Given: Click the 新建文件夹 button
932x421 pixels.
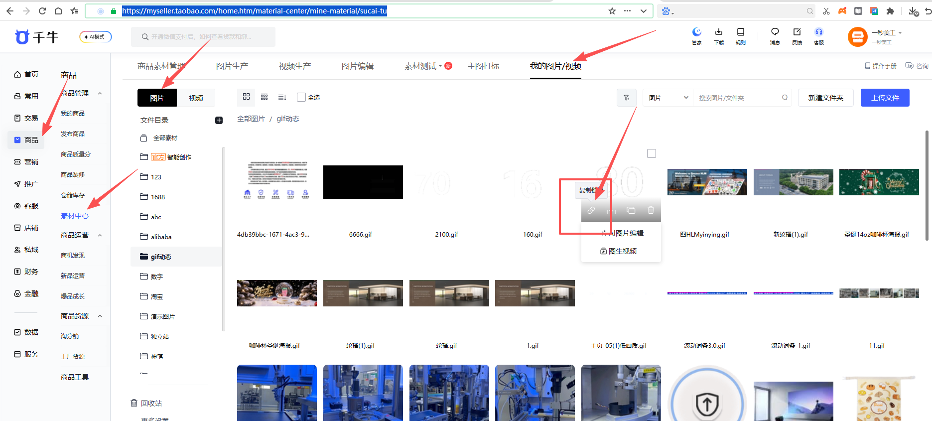Looking at the screenshot, I should [825, 98].
